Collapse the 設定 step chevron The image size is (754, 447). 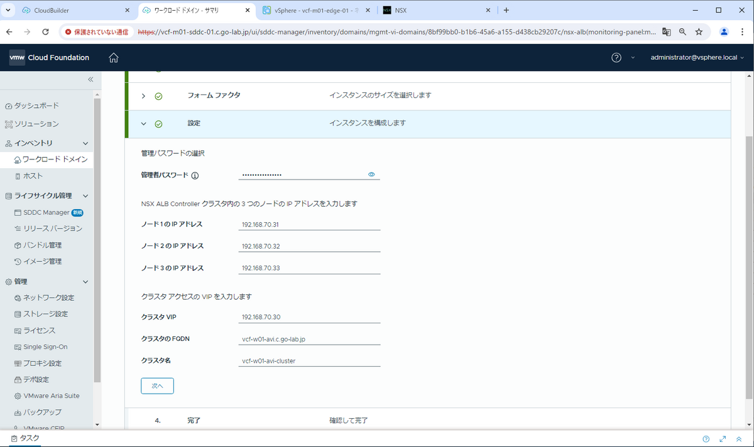[x=143, y=124]
